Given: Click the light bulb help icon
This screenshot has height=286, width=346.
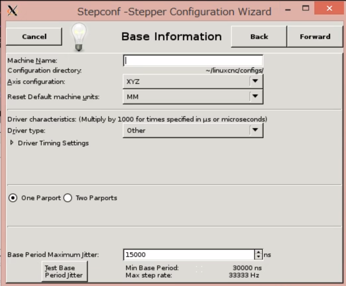Looking at the screenshot, I should (79, 37).
